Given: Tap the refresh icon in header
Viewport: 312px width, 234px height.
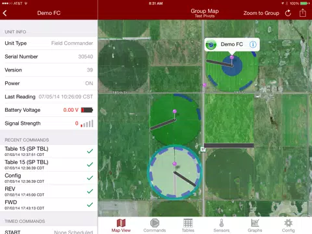Looking at the screenshot, I should pos(288,13).
